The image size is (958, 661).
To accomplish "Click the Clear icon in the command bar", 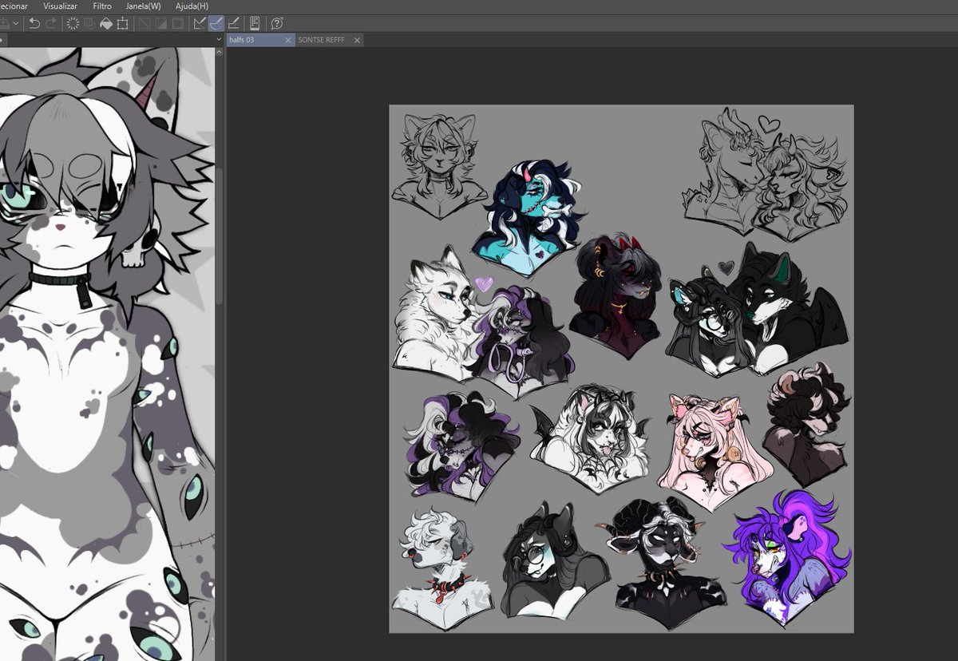I will (x=73, y=23).
